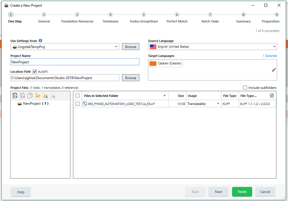Click the Next button
288x201 pixels.
pyautogui.click(x=218, y=192)
